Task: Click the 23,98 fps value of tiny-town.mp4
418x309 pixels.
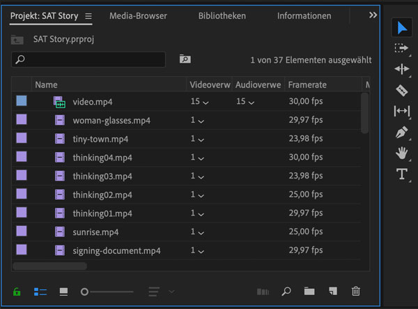Action: coord(306,139)
